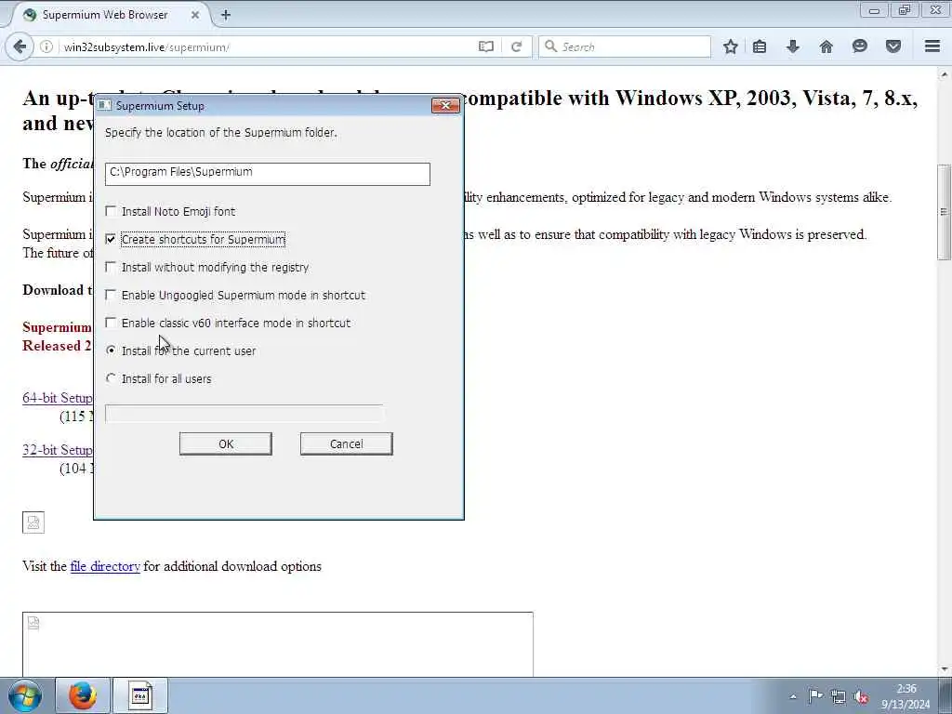
Task: Click the broken image icon above file directory
Action: (33, 522)
